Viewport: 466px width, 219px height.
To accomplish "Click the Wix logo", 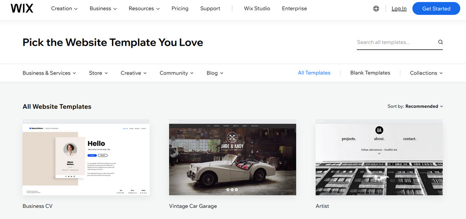I will [x=22, y=8].
